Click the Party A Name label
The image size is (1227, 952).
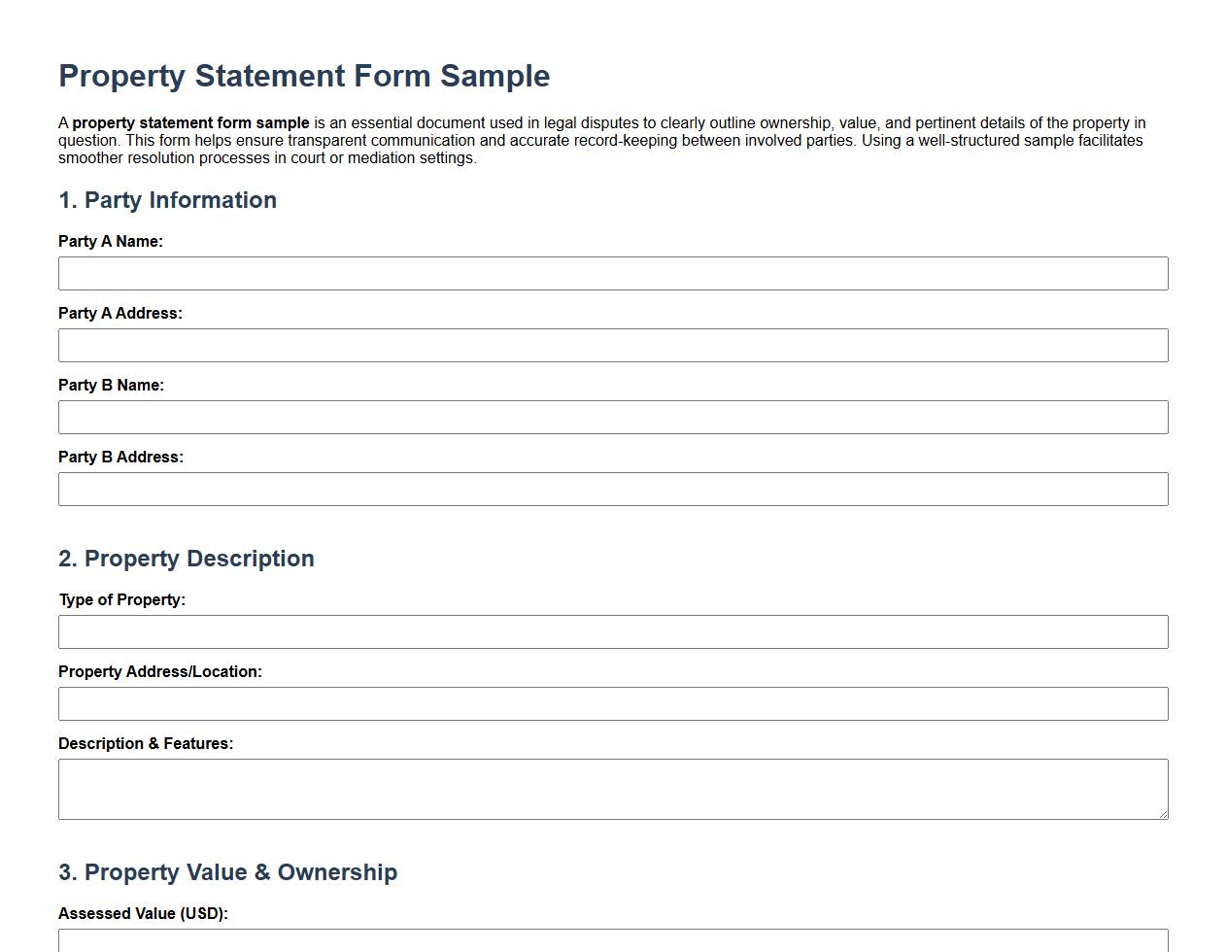point(111,241)
